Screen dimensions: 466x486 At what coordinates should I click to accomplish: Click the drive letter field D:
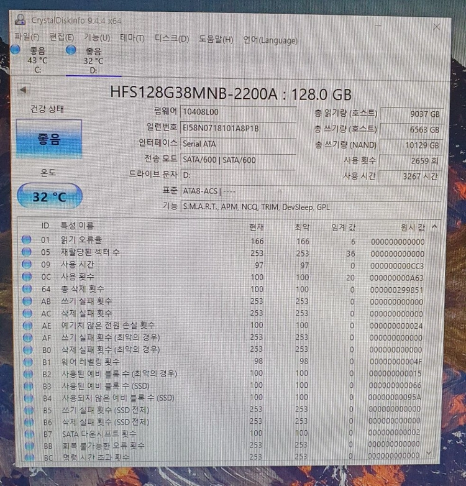click(x=237, y=175)
